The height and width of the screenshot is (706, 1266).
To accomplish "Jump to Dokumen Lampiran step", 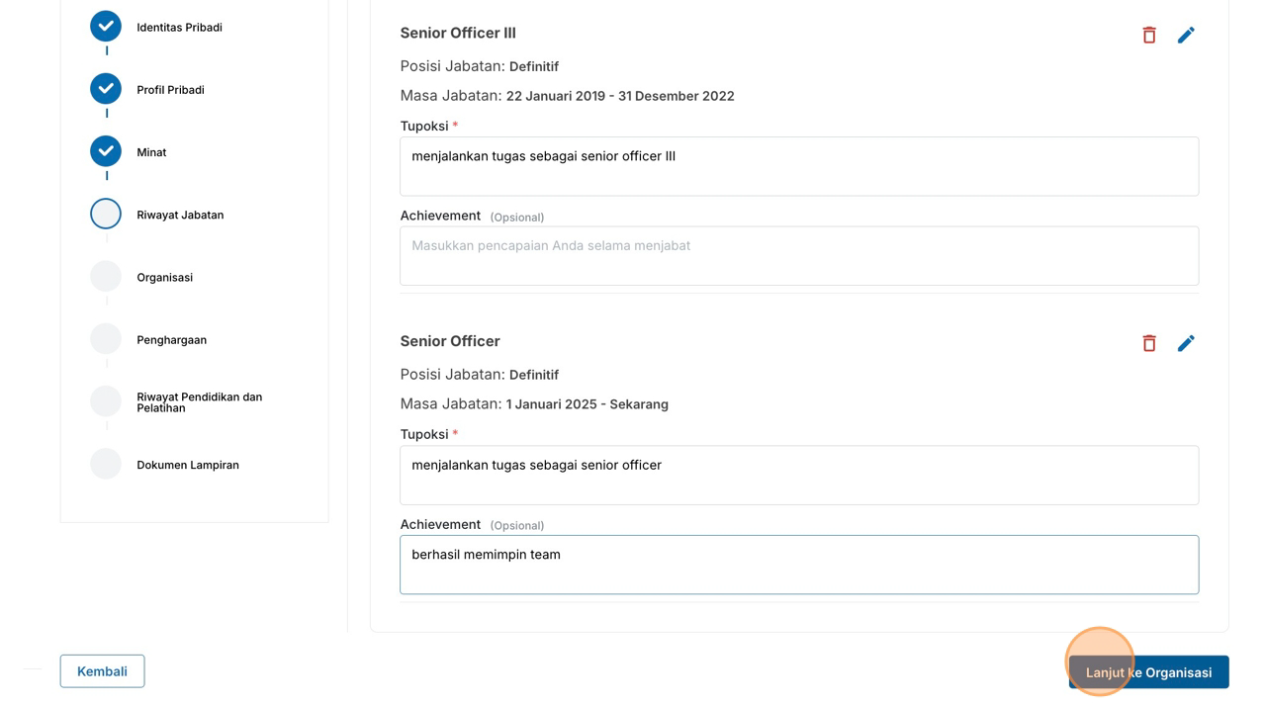I will click(187, 465).
